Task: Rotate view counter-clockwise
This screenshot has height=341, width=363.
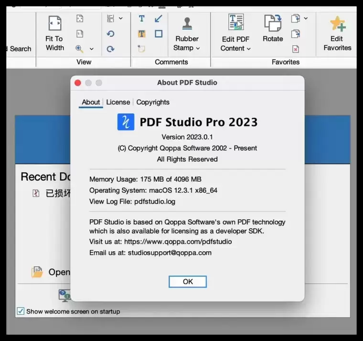Action: click(x=110, y=34)
